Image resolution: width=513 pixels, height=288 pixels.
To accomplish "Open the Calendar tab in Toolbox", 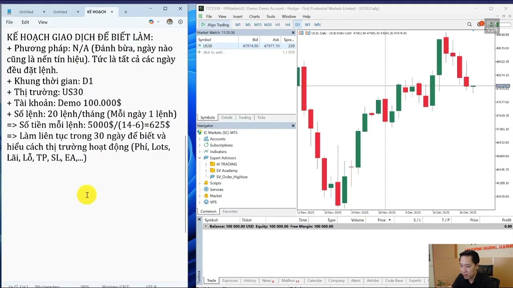I will coord(315,281).
